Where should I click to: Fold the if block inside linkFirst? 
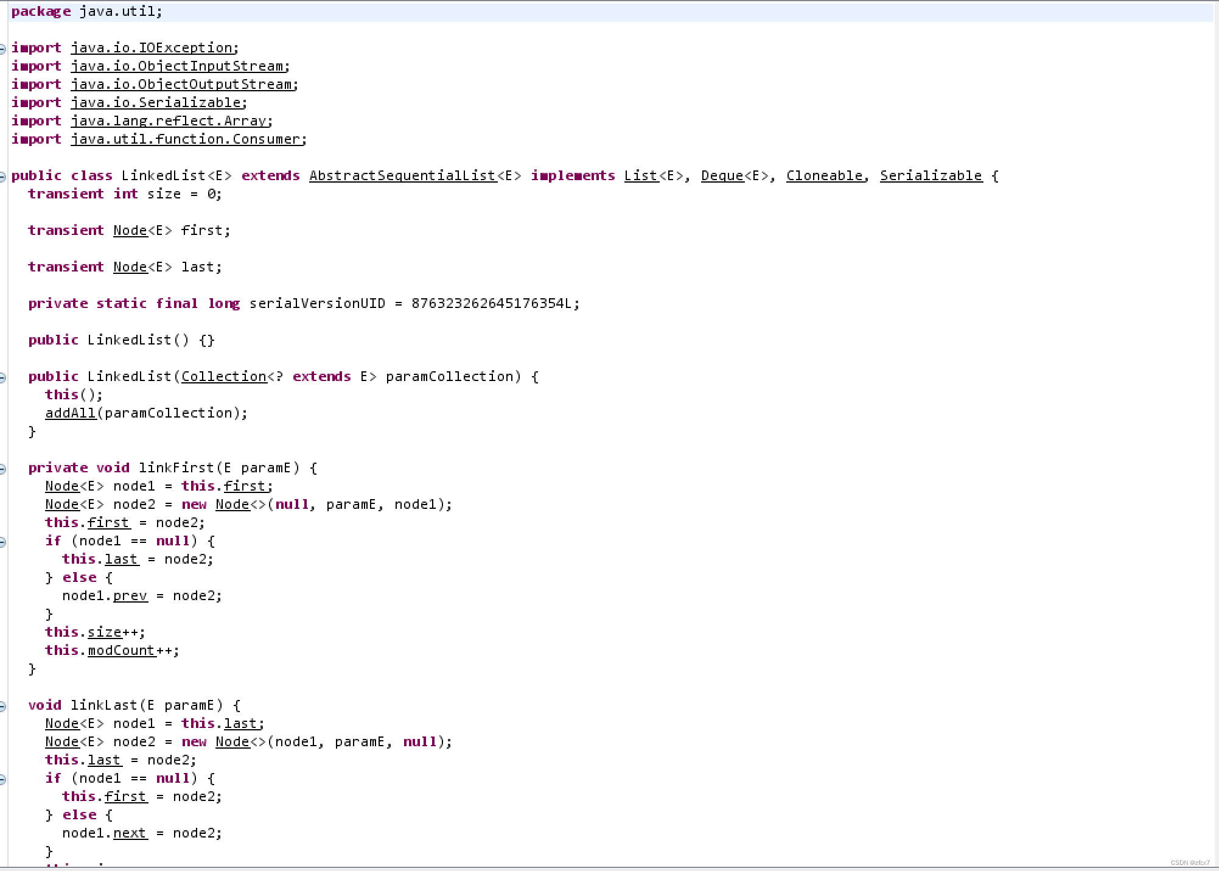[x=2, y=542]
